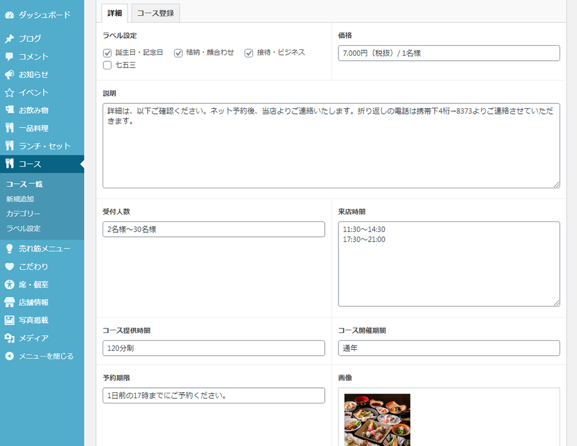Click the drink icon beside お飲み物
Viewport: 577px width, 446px height.
9,110
